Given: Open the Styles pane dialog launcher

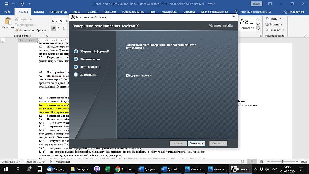Looking at the screenshot, I should (260, 36).
